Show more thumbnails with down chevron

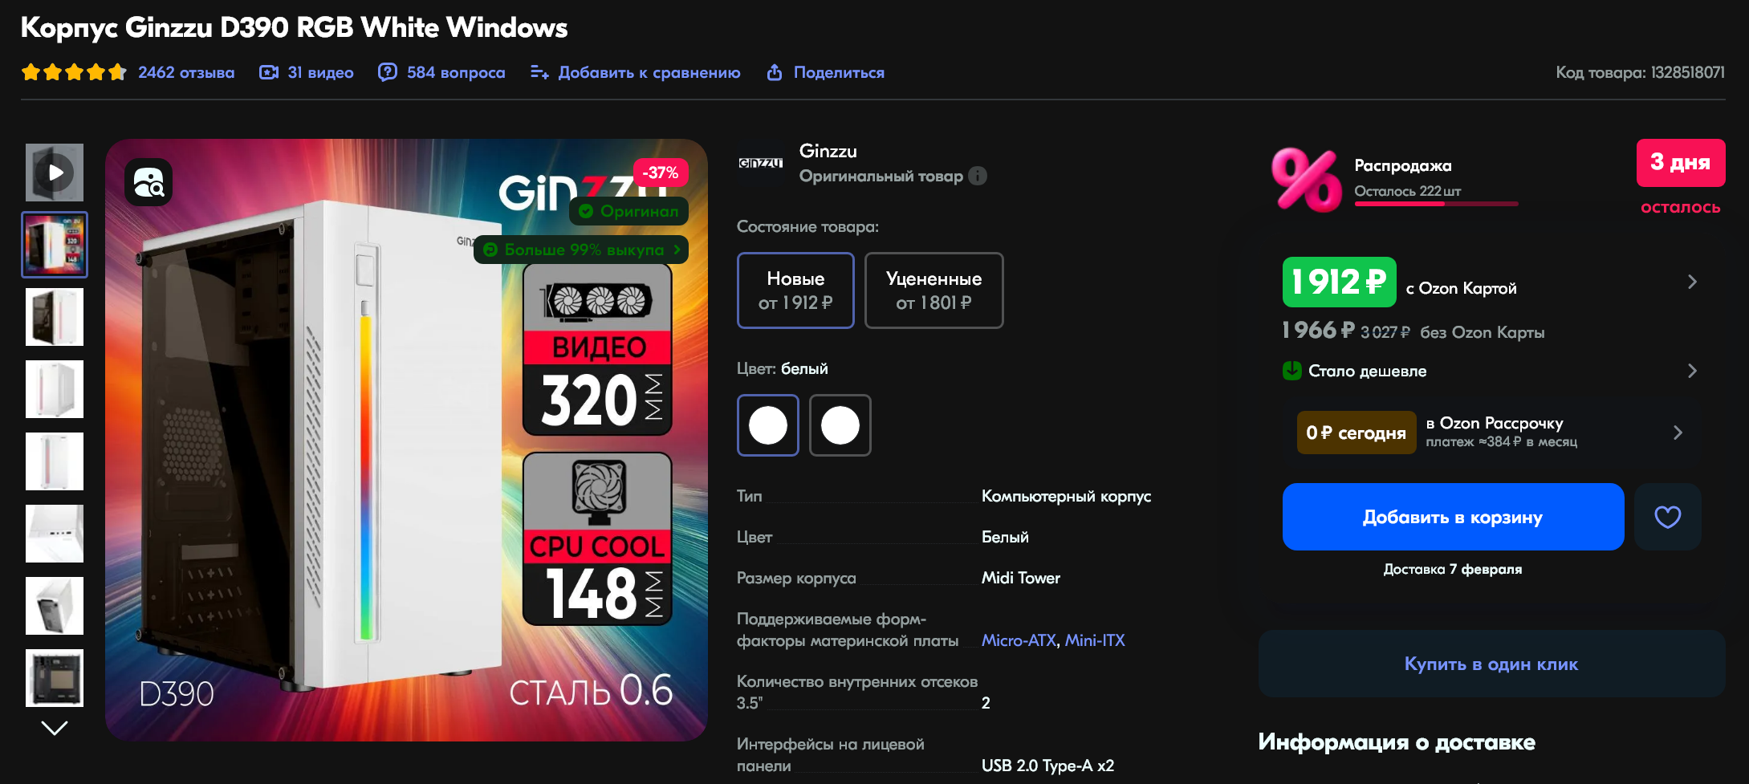[55, 728]
